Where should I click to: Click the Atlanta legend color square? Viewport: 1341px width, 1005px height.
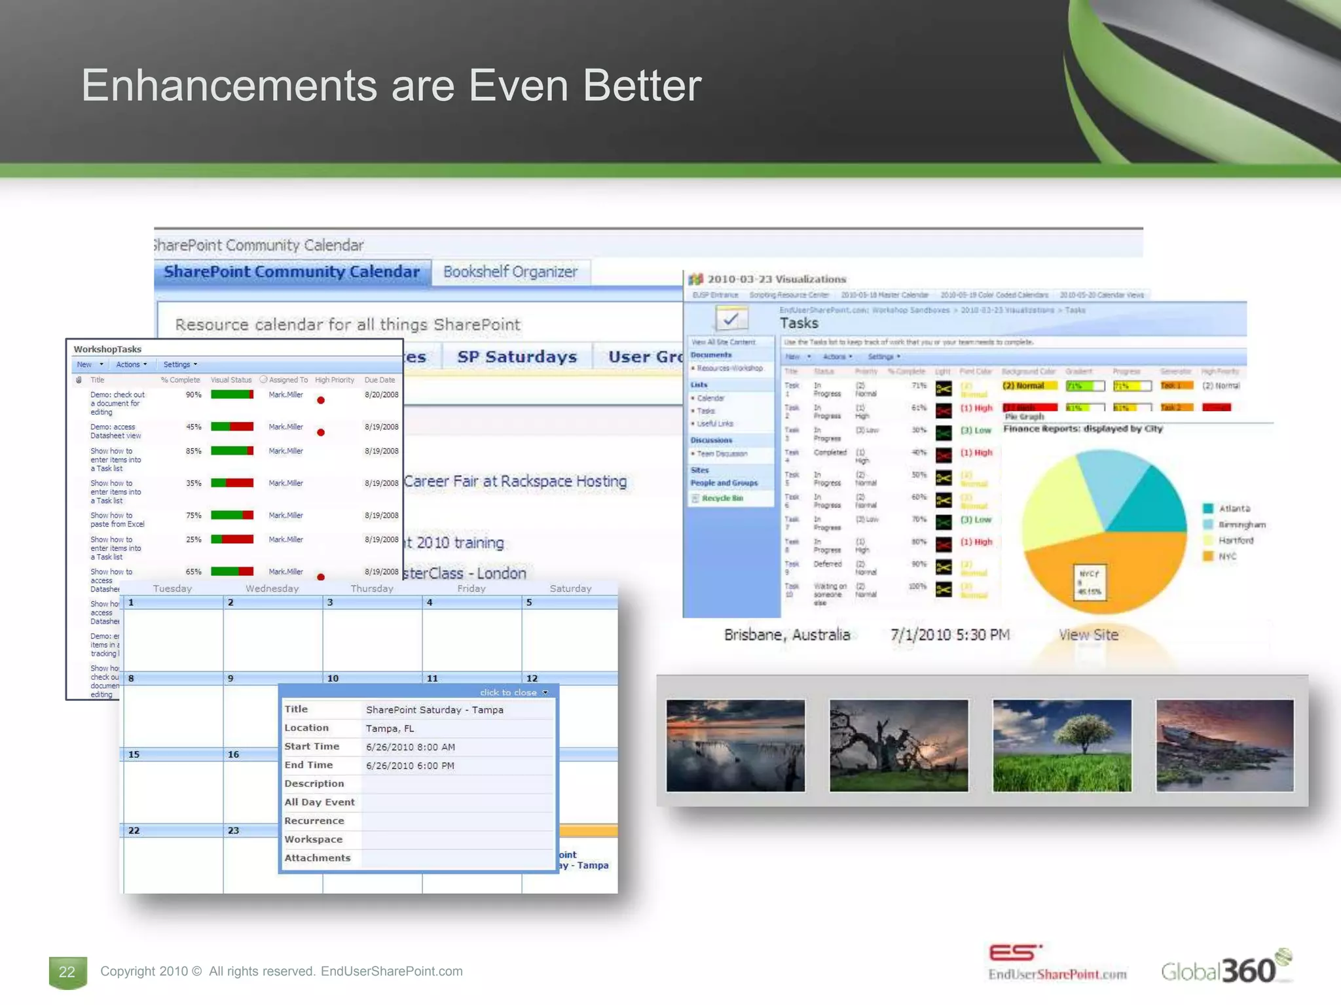1208,508
